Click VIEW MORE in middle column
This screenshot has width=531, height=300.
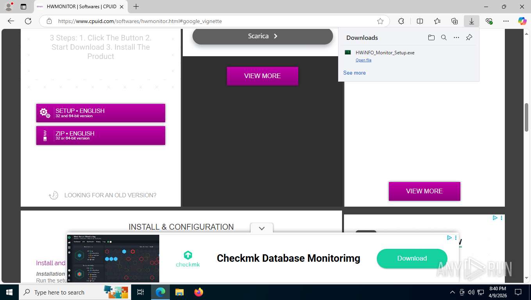click(262, 76)
